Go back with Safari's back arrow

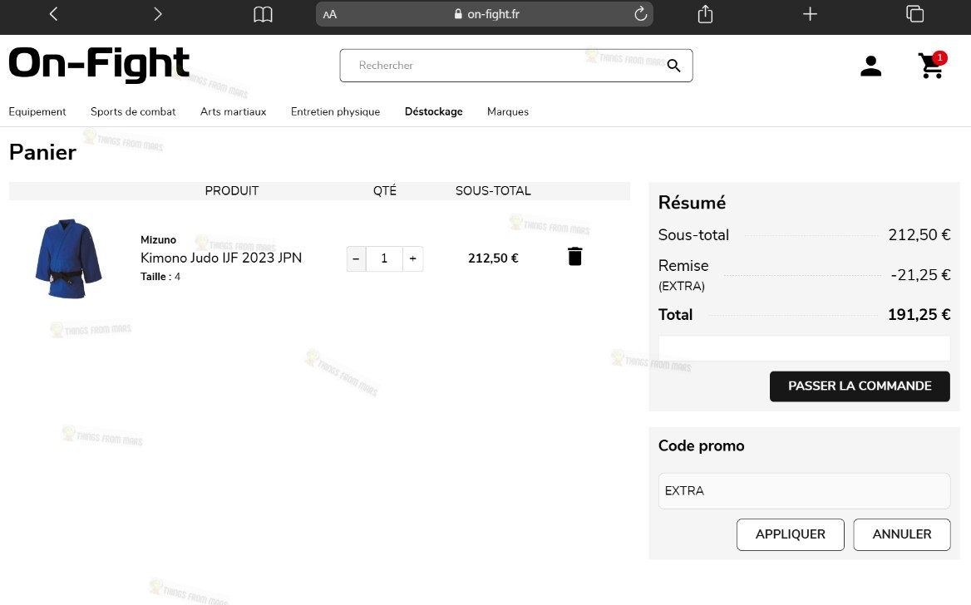point(53,13)
